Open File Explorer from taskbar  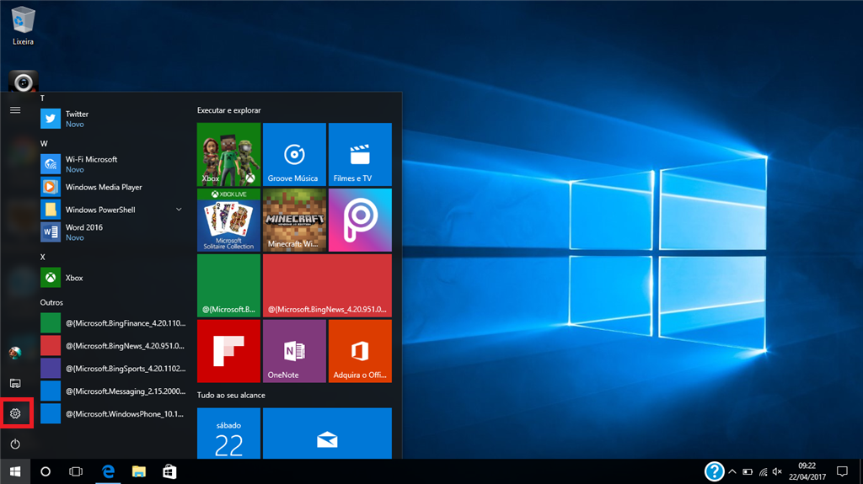(x=139, y=471)
